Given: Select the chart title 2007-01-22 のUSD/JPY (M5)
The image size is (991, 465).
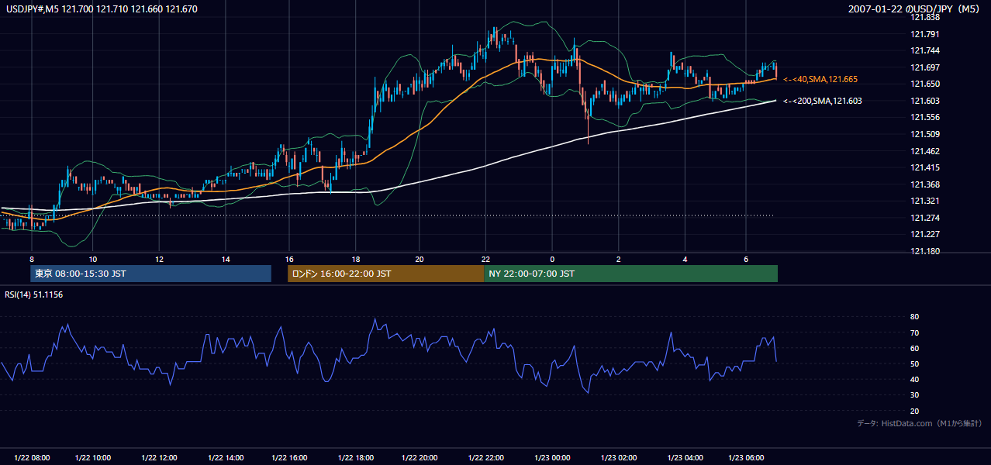Looking at the screenshot, I should [x=915, y=9].
